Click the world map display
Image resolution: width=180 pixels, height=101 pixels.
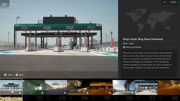(x=149, y=21)
